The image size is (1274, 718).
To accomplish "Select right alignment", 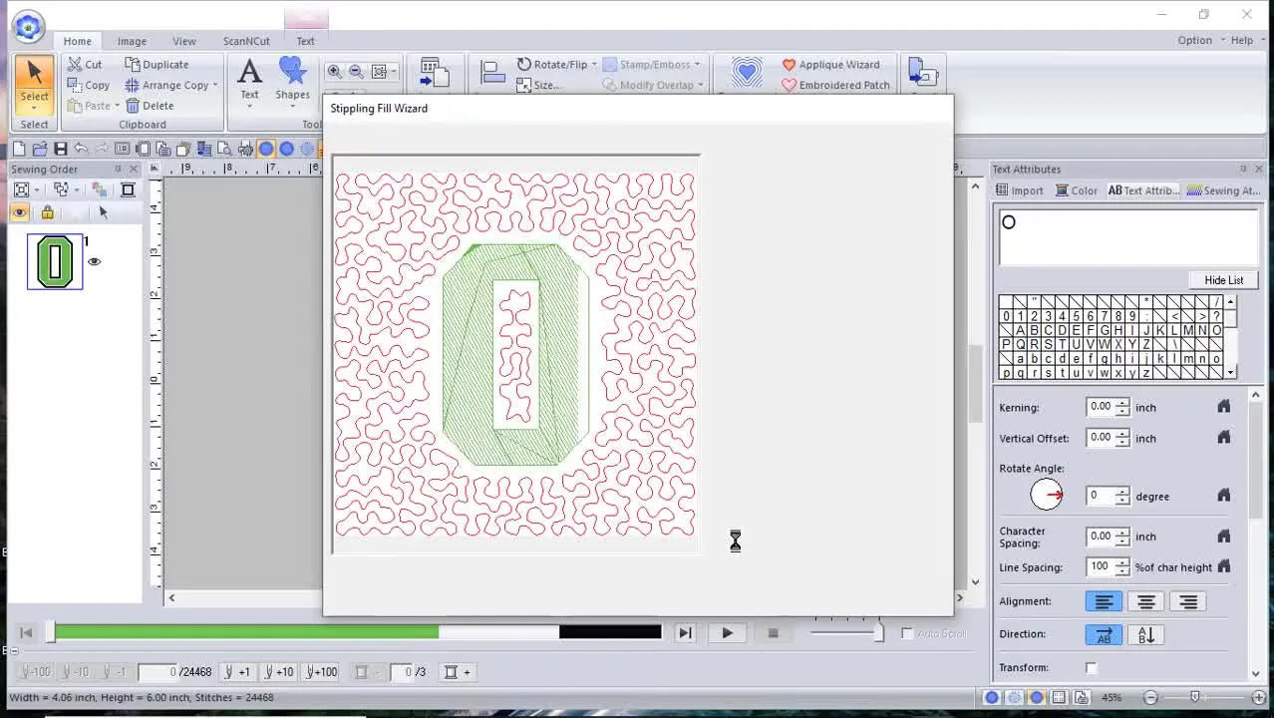I will pos(1188,601).
